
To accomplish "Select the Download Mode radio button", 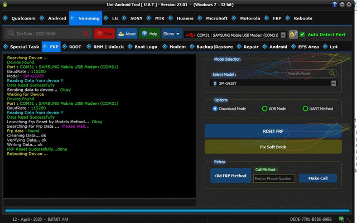I will click(x=215, y=109).
